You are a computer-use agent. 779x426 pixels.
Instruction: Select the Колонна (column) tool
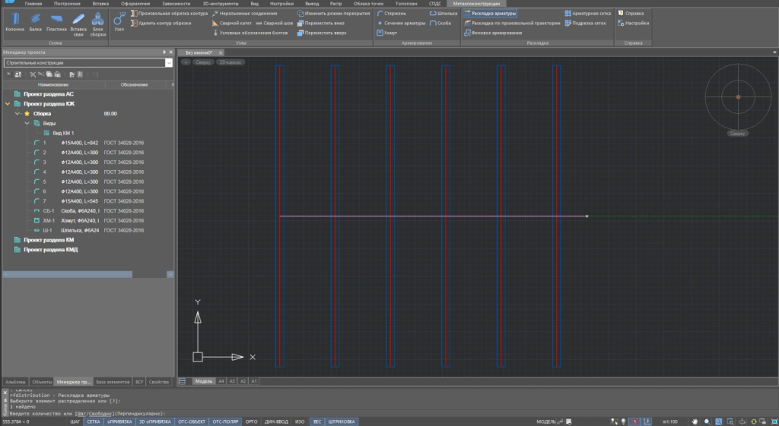[x=15, y=21]
